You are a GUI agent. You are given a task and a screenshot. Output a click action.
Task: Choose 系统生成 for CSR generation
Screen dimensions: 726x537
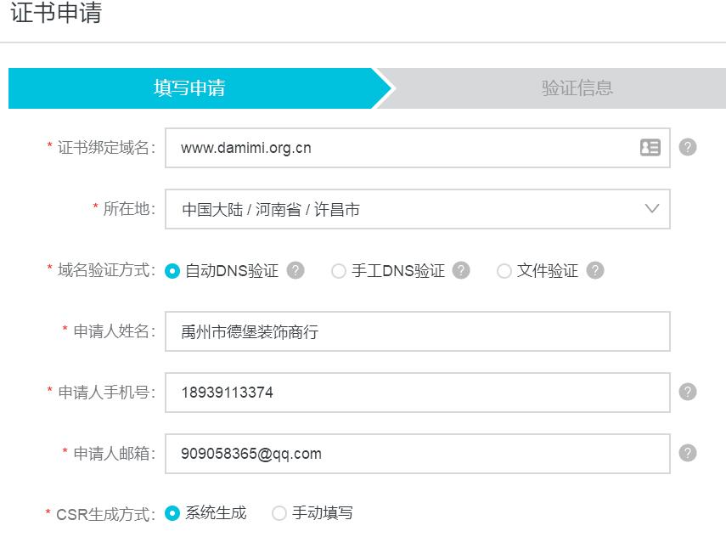point(172,513)
